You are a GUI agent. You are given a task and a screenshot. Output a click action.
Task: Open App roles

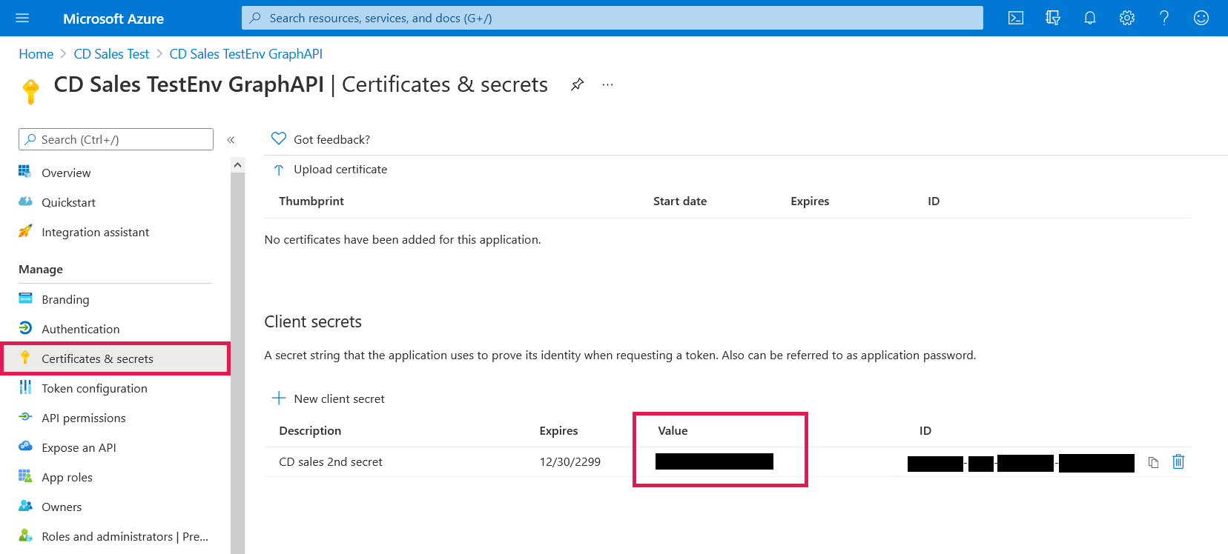coord(67,477)
